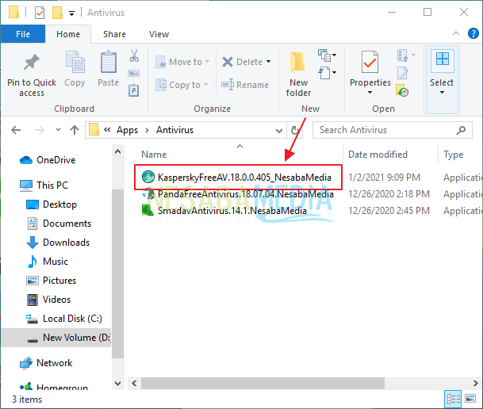Open the recent locations dropdown arrow
Image resolution: width=483 pixels, height=409 pixels.
pos(57,130)
